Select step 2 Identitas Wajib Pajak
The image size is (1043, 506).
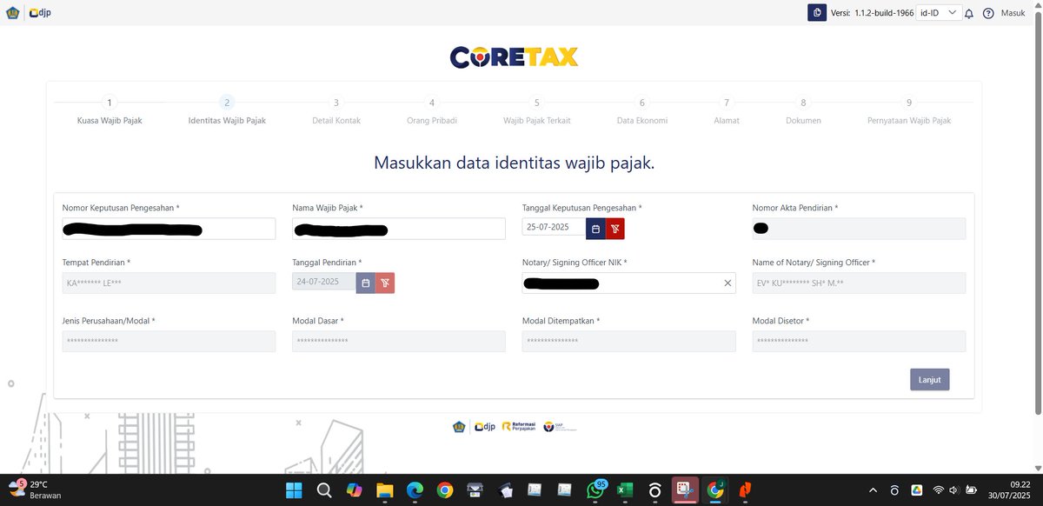(227, 110)
